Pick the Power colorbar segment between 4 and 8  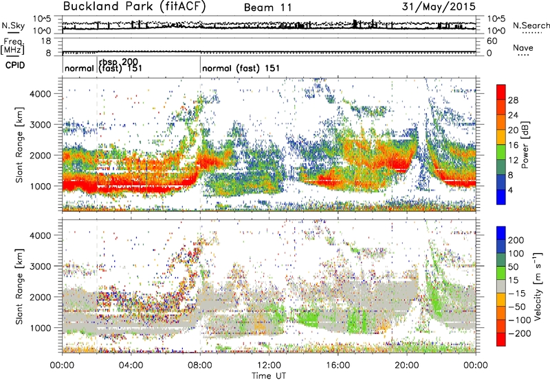[501, 182]
